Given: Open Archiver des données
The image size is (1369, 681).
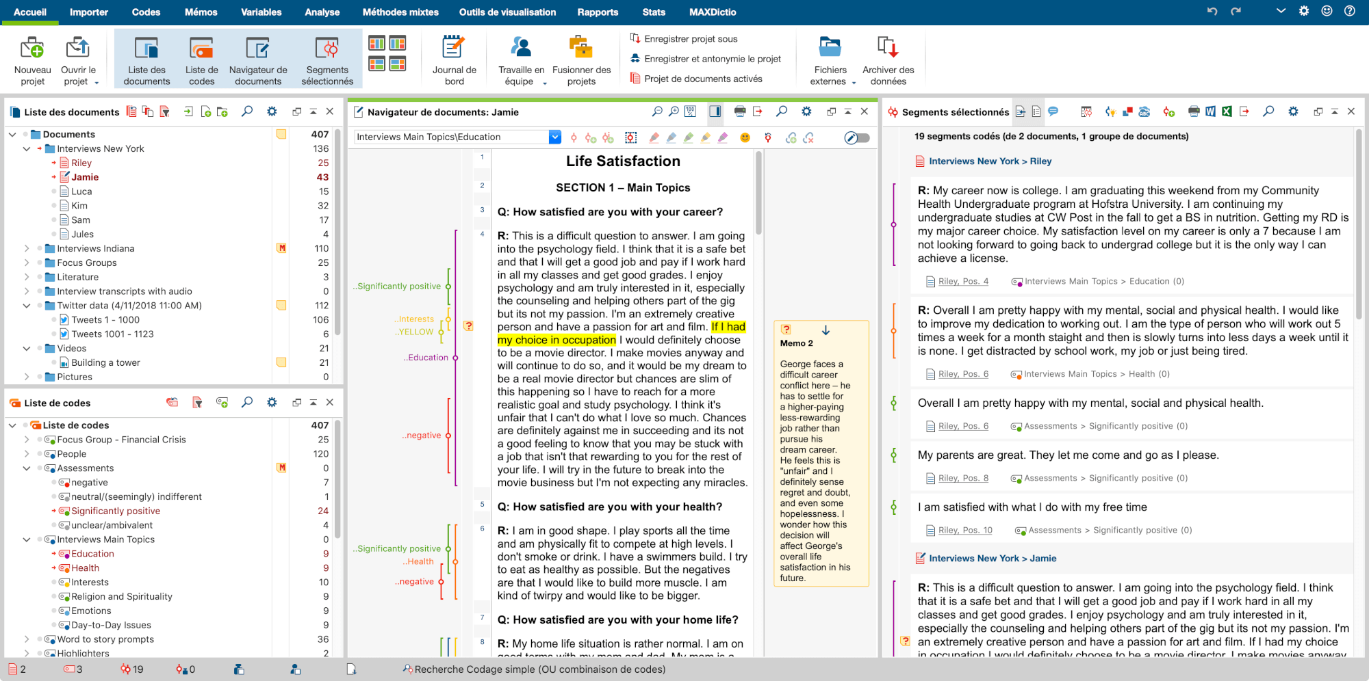Looking at the screenshot, I should click(x=888, y=60).
